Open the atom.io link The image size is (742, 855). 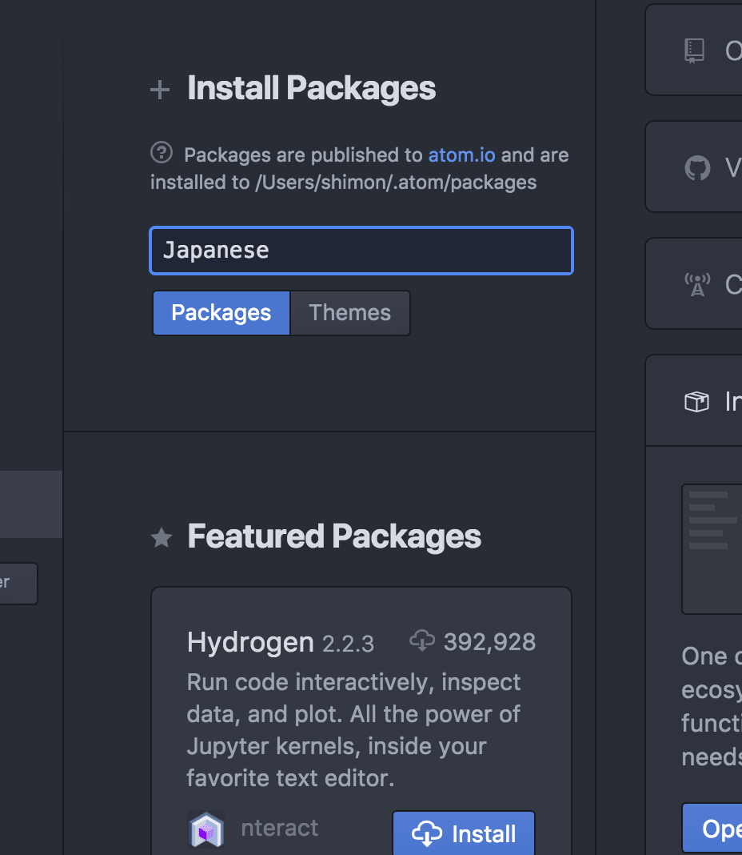pyautogui.click(x=461, y=155)
